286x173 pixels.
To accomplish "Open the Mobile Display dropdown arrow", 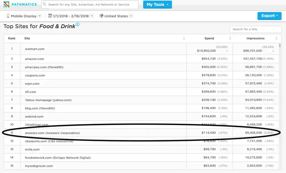I will click(40, 16).
